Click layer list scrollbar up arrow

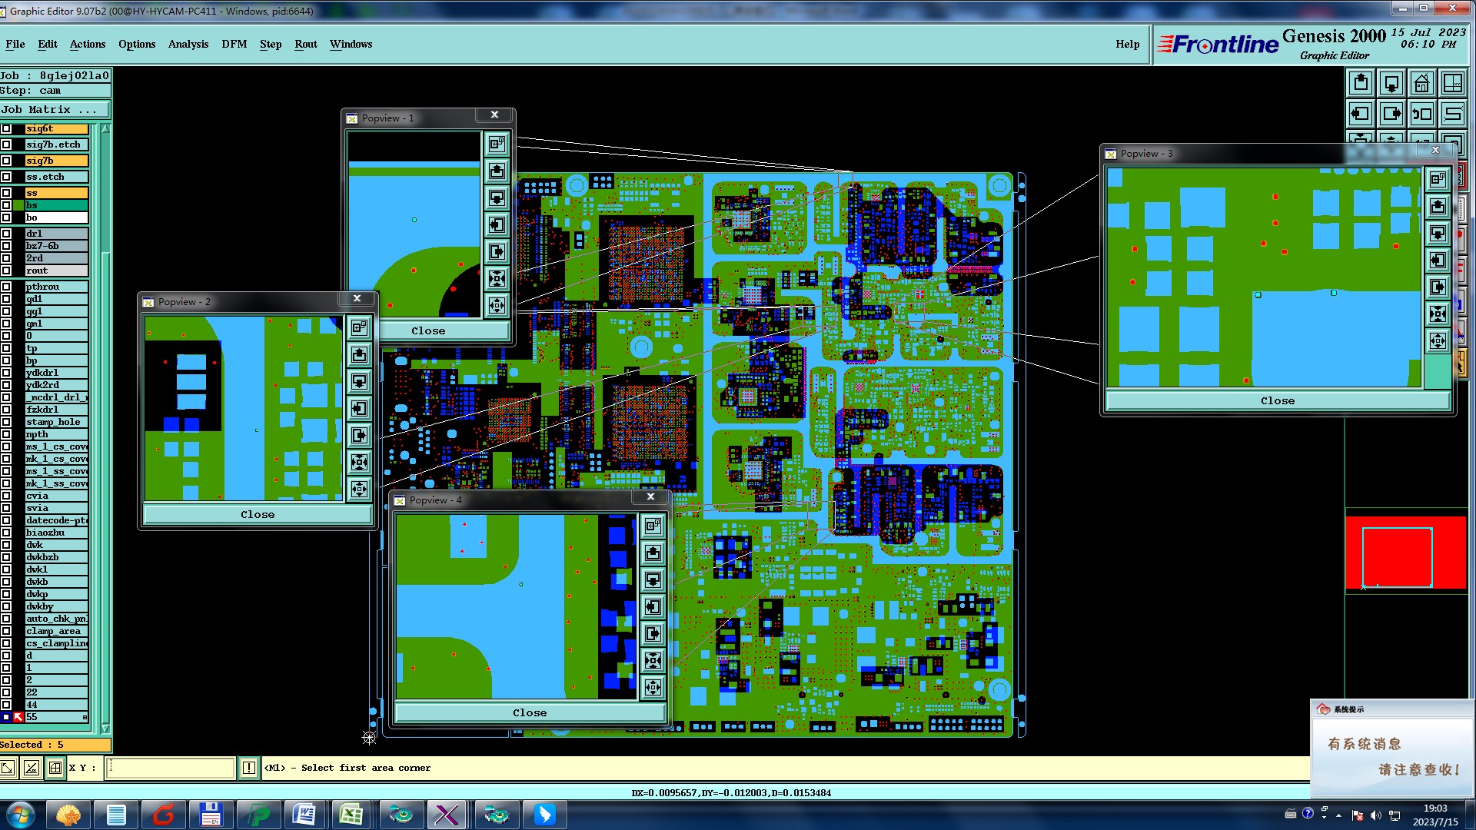(106, 128)
